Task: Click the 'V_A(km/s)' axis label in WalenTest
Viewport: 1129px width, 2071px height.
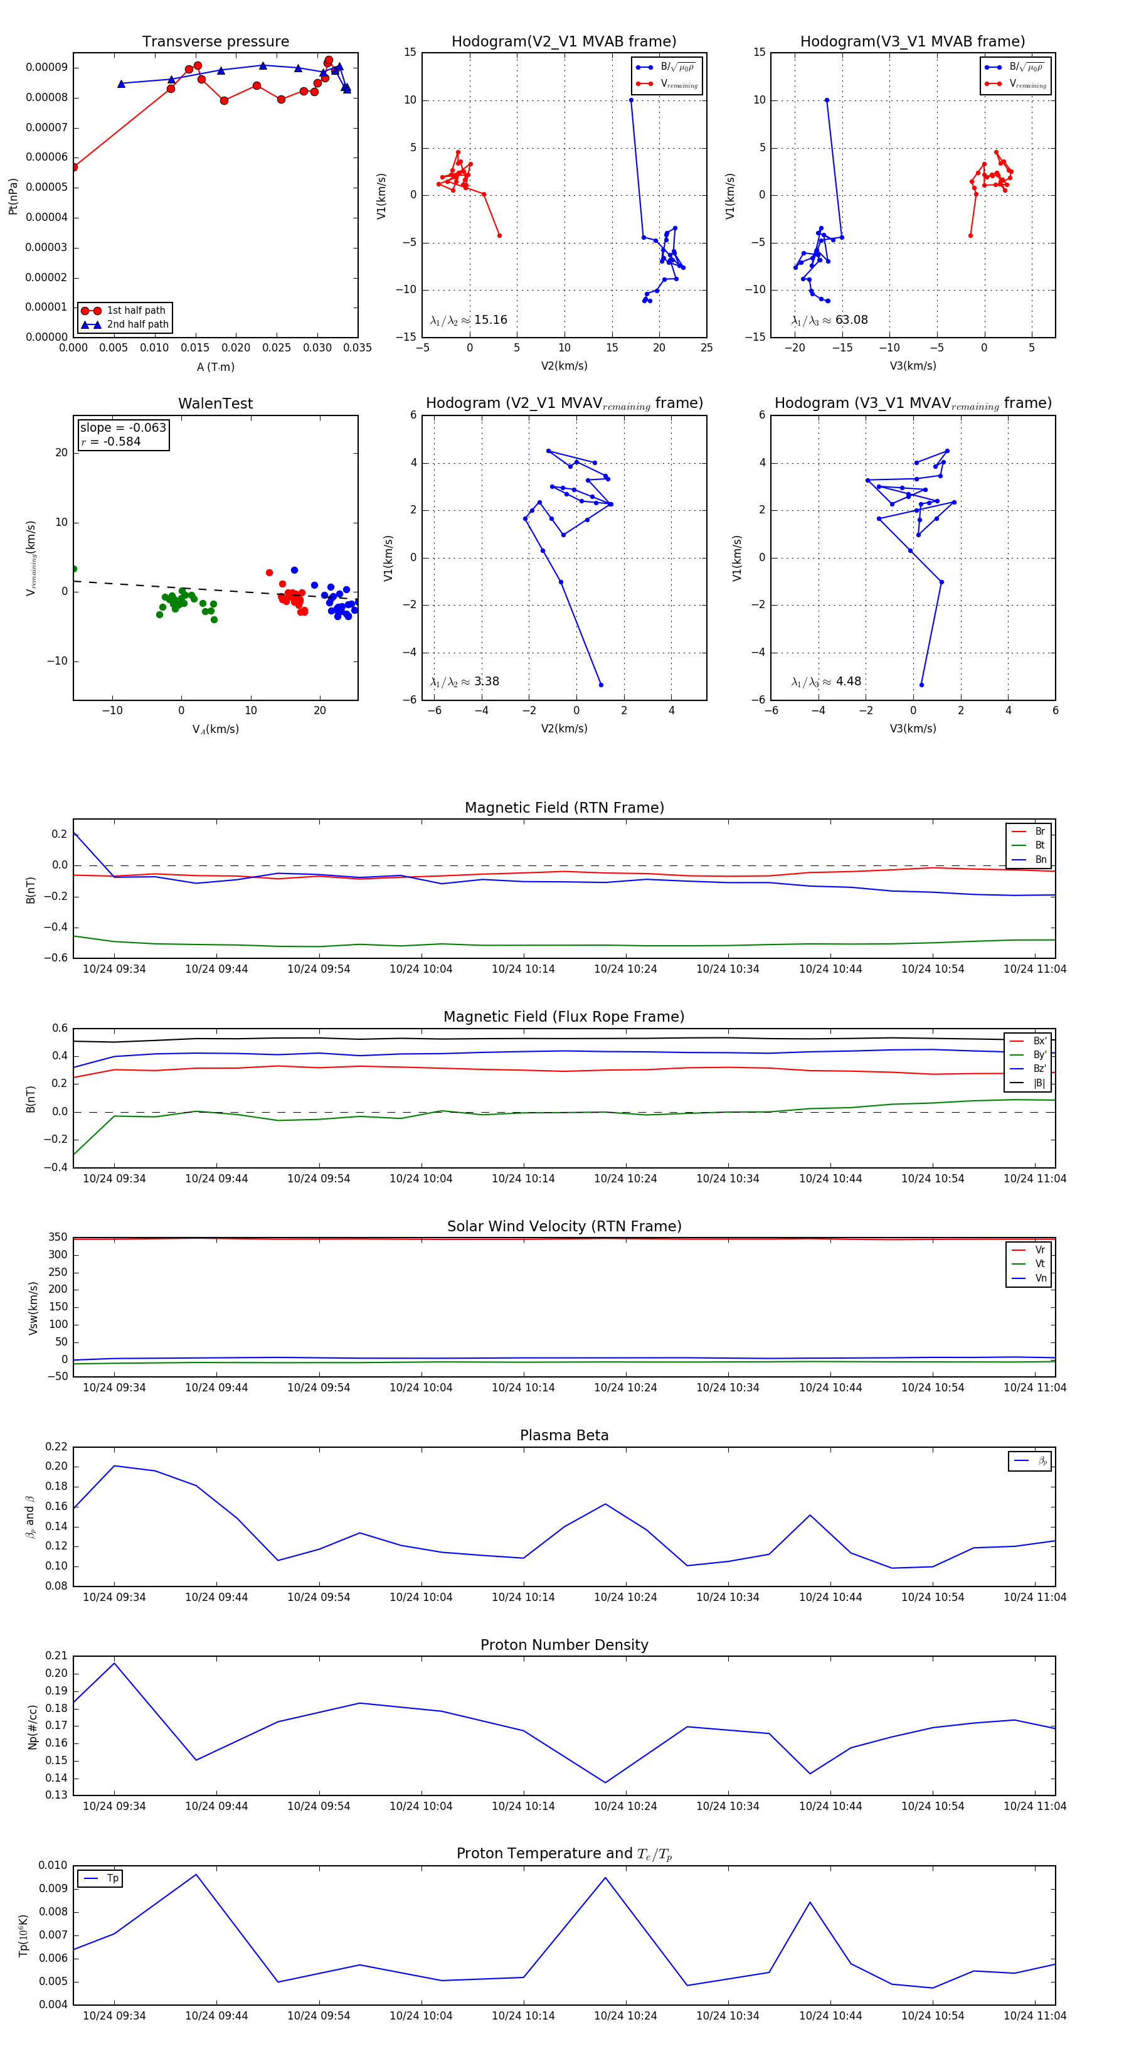Action: click(215, 729)
